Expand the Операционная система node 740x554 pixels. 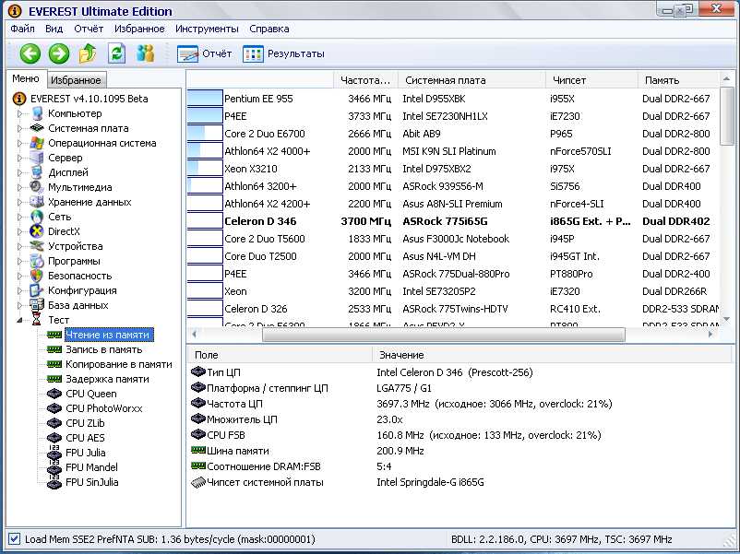point(19,143)
